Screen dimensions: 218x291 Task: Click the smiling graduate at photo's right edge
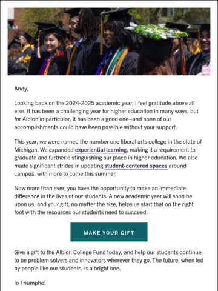[x=203, y=48]
